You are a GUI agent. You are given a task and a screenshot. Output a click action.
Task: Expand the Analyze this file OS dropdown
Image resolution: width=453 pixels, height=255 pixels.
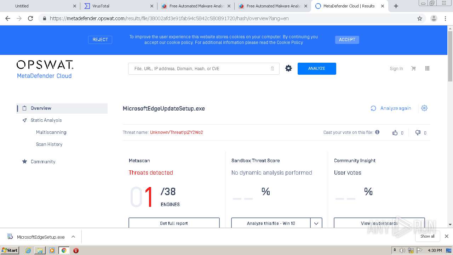316,223
